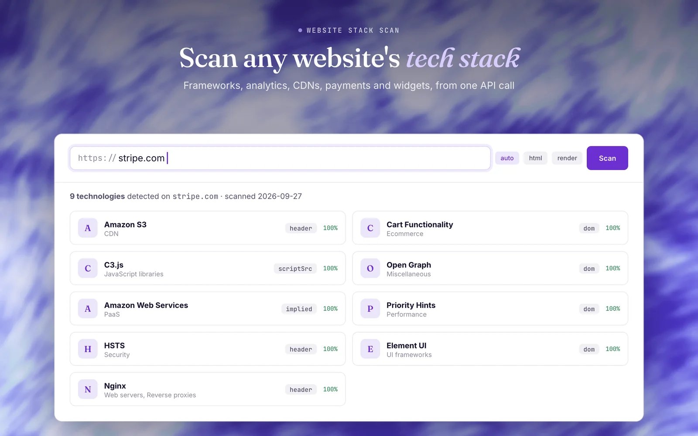
Task: Focus the URL input containing stripe.com
Action: coord(280,158)
